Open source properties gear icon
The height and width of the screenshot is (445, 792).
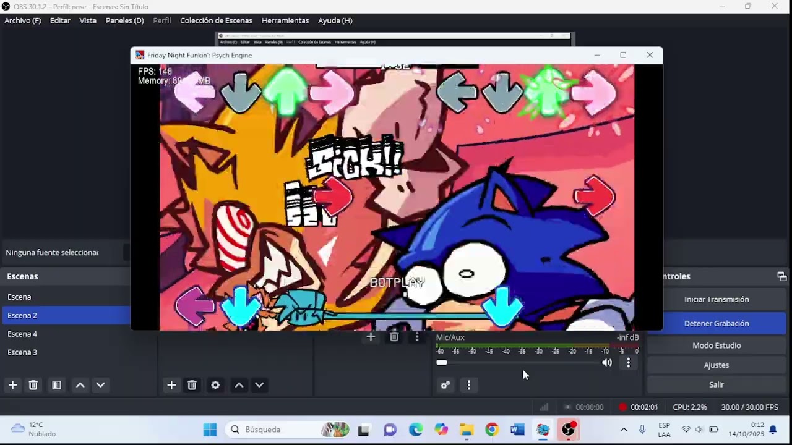215,385
